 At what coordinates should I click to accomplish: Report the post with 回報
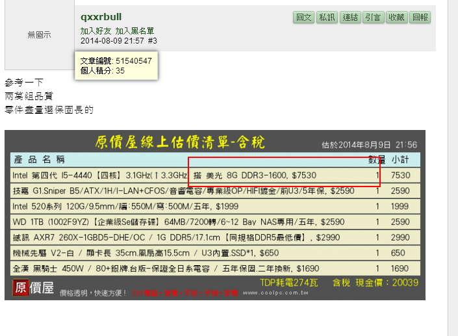420,18
